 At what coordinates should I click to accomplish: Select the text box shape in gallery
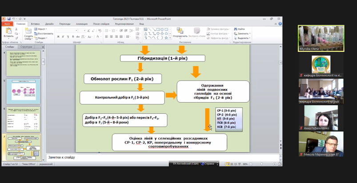click(145, 29)
